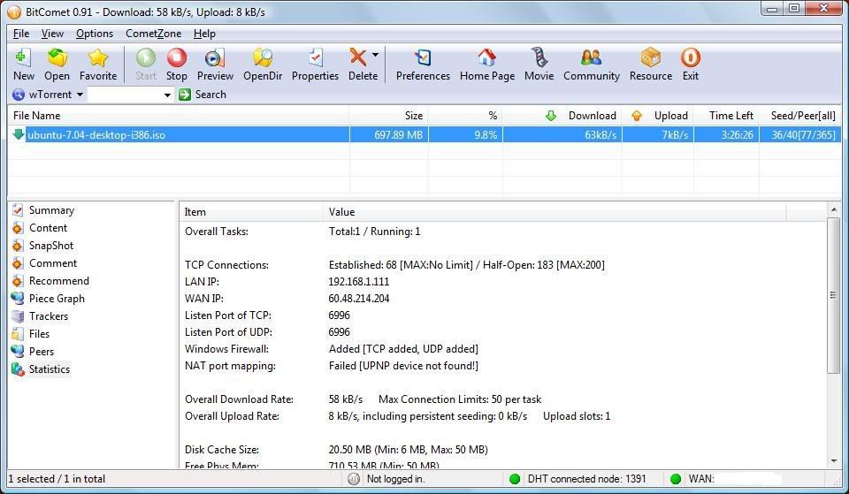
Task: Sort by Seed/Peer[all] column header
Action: [800, 116]
